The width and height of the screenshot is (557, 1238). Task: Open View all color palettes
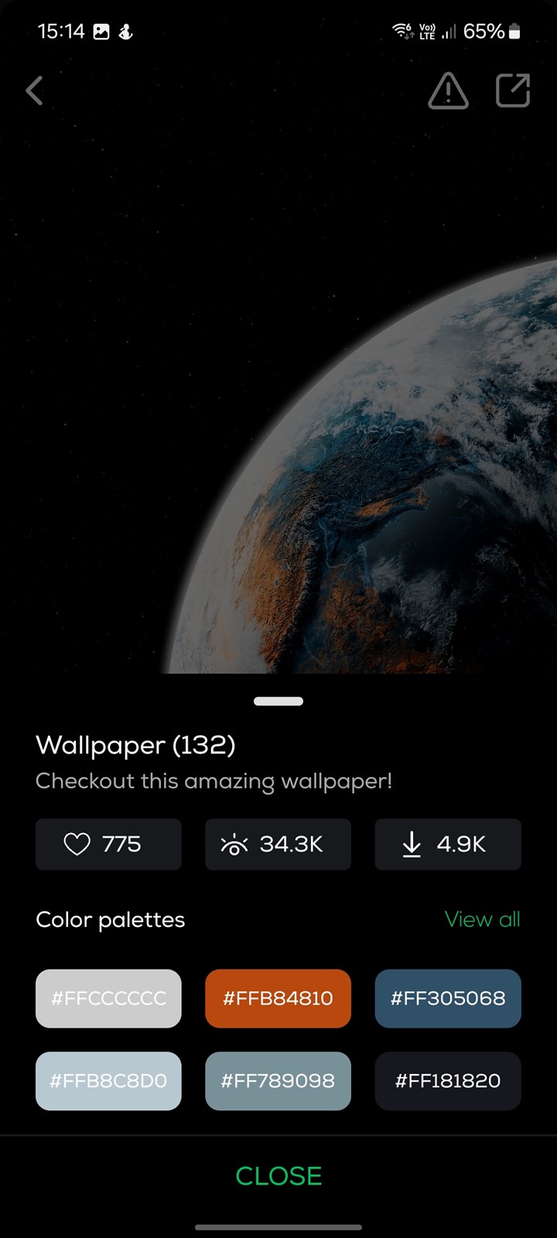pos(482,919)
